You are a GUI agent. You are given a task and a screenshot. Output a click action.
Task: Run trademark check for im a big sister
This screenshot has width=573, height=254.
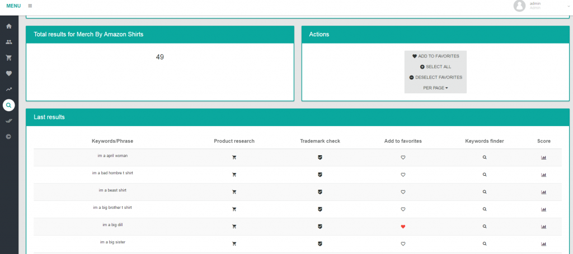pyautogui.click(x=320, y=243)
